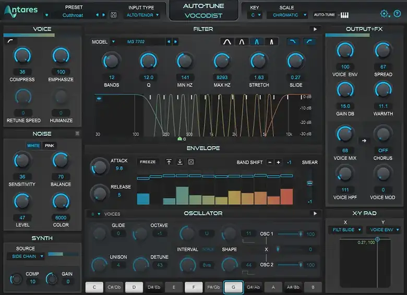Image resolution: width=407 pixels, height=295 pixels.
Task: Click the F note key
Action: tap(194, 287)
